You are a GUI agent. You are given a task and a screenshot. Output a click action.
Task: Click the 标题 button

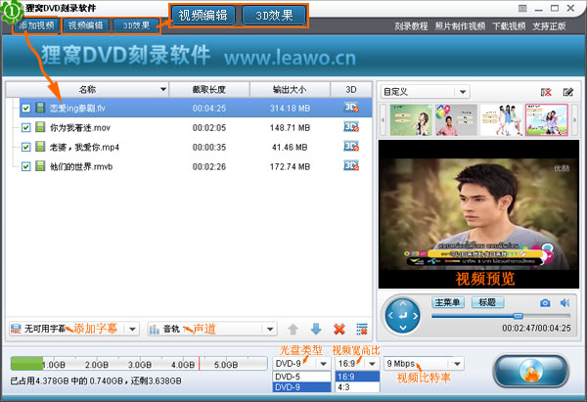click(x=487, y=302)
